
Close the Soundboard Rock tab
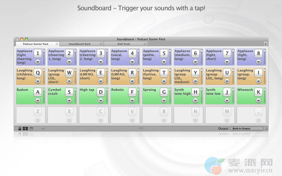(x=101, y=44)
